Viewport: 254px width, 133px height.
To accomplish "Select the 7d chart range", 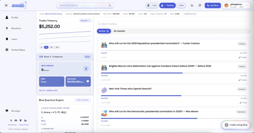I will coord(46,47).
